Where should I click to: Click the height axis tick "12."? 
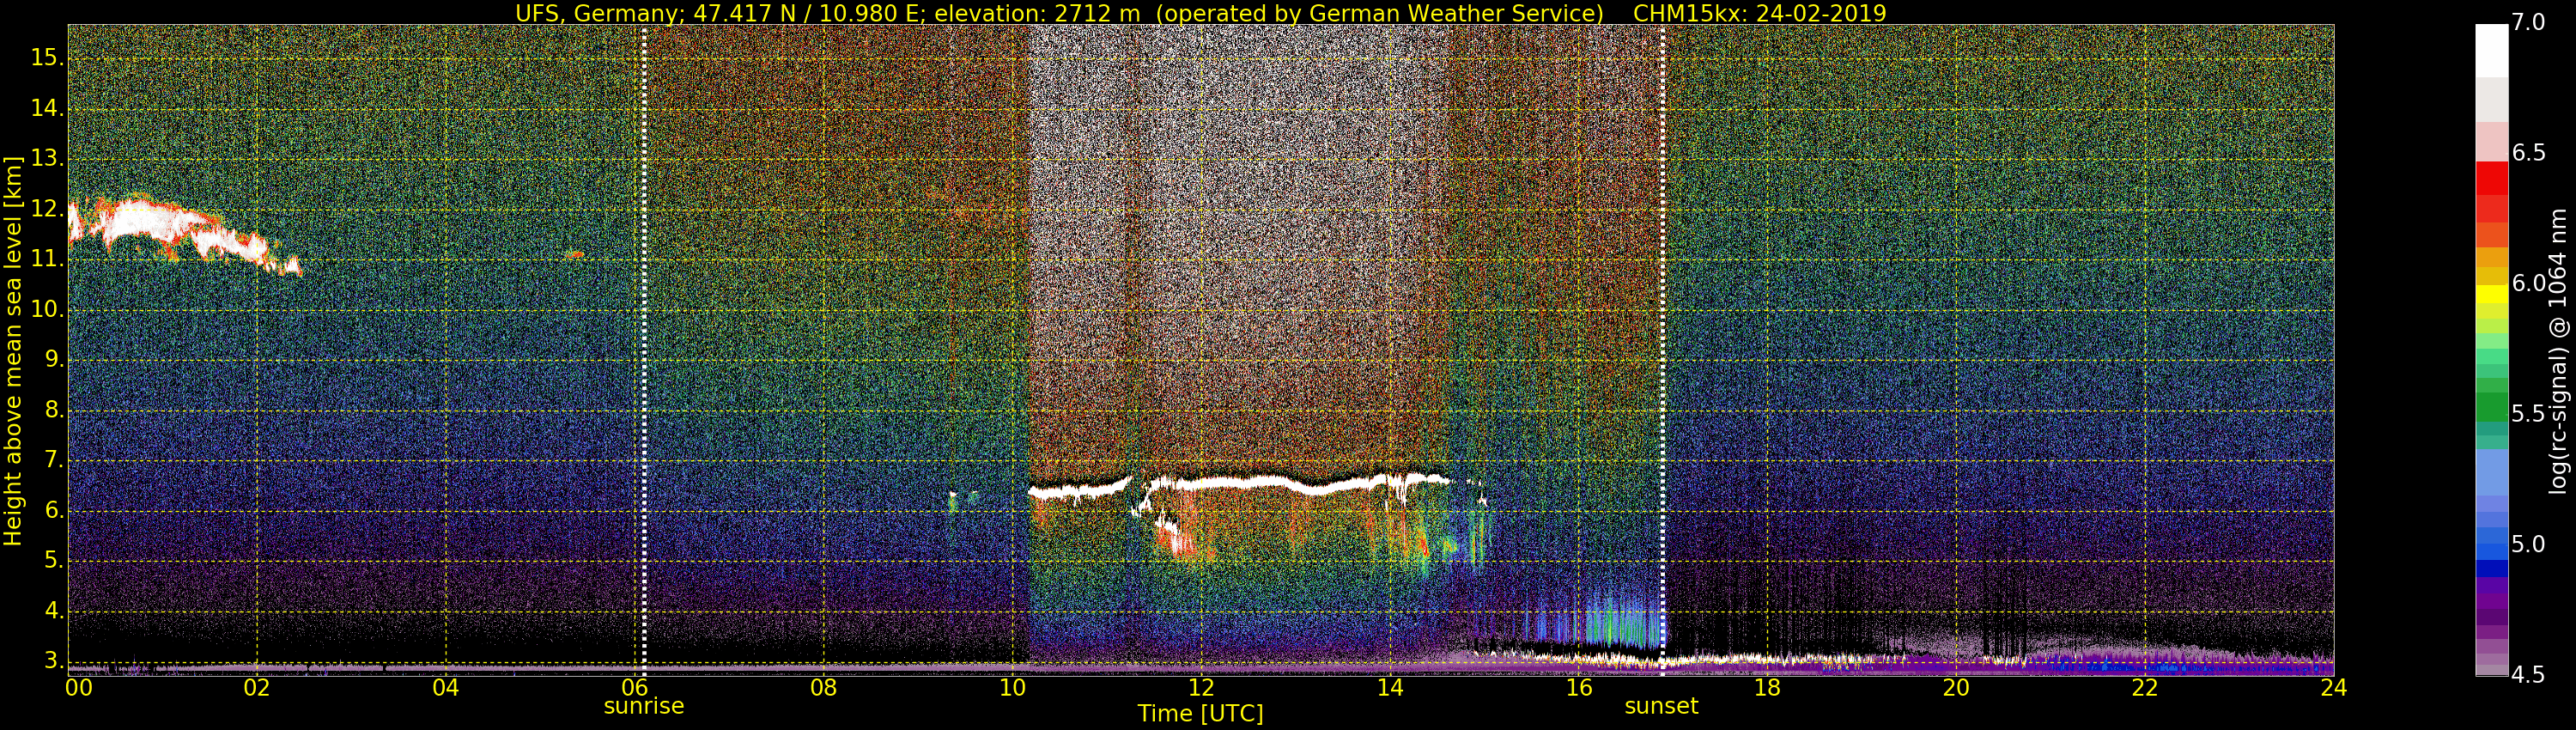(x=47, y=209)
